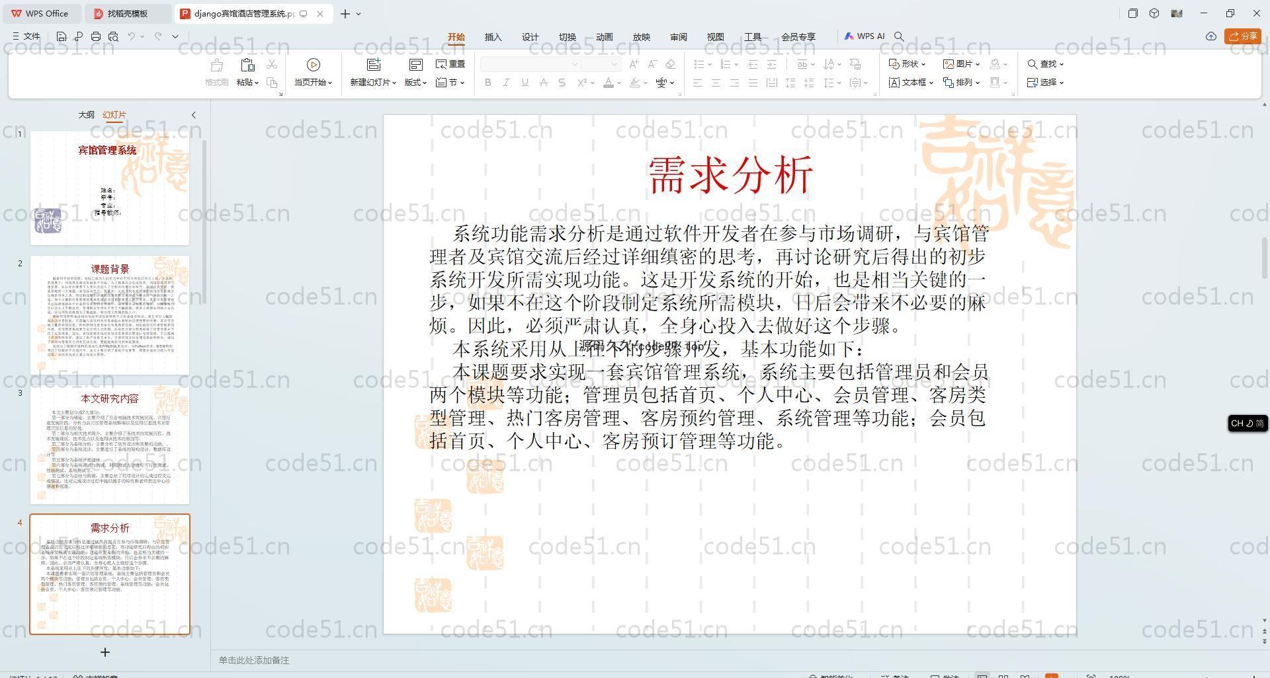Click the Format Painter (格式刷) icon
This screenshot has width=1270, height=678.
(x=216, y=65)
